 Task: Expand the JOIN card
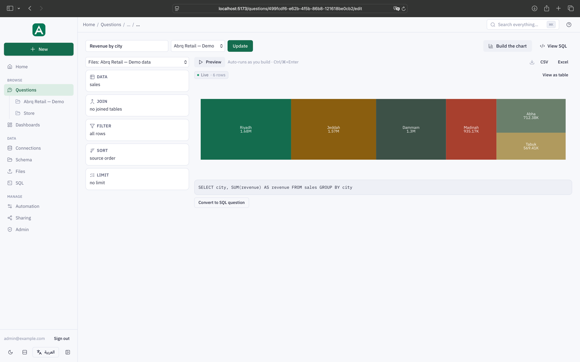coord(137,105)
